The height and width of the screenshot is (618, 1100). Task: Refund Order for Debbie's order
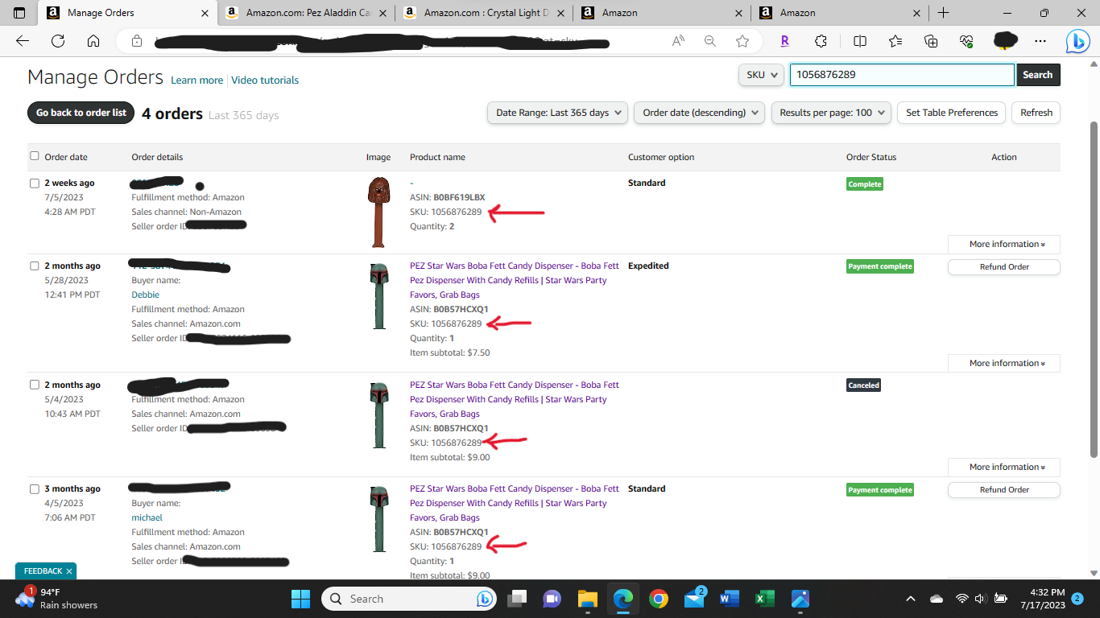(1004, 267)
